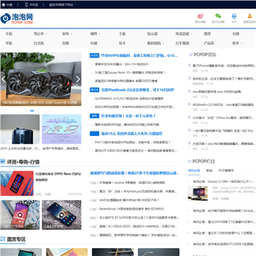Open the 15元 food delivery promo headline
This screenshot has height=256, width=256.
pos(132,134)
